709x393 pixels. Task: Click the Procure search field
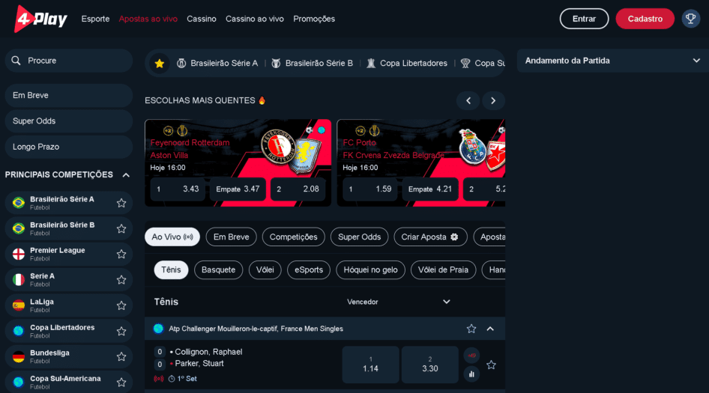[x=69, y=61]
